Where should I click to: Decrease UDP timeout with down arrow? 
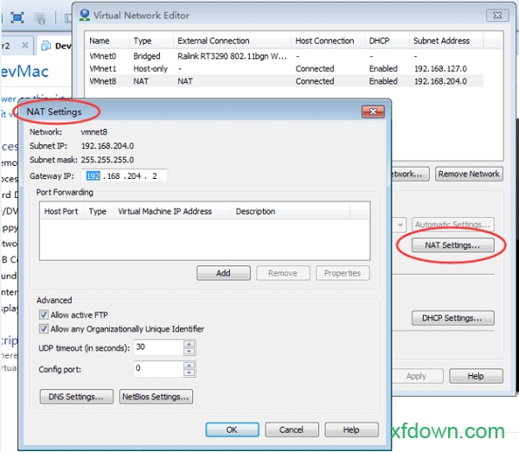tap(189, 351)
